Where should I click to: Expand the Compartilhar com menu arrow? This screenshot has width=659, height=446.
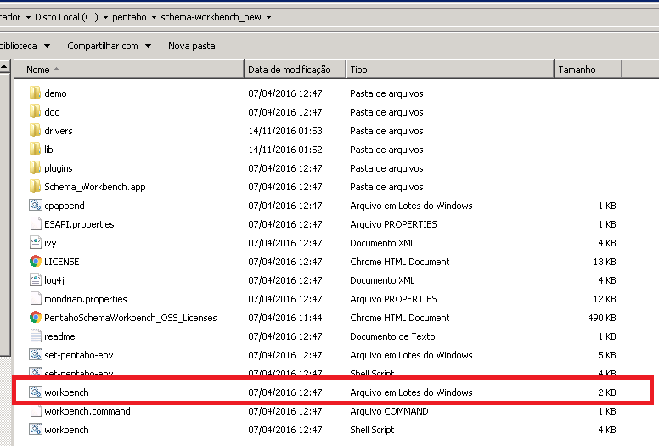click(148, 46)
